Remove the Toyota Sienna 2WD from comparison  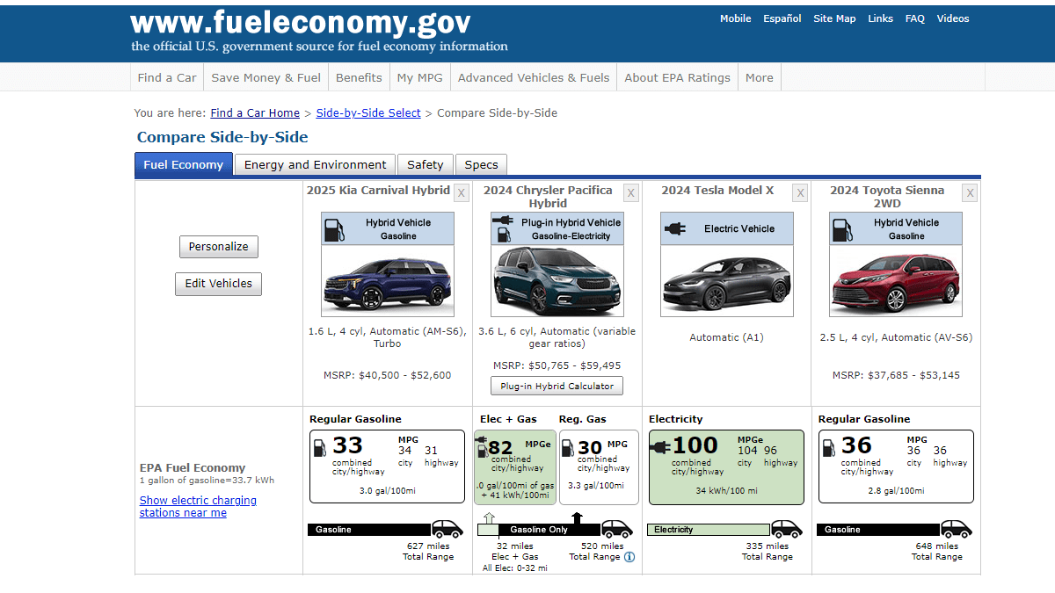[x=970, y=193]
